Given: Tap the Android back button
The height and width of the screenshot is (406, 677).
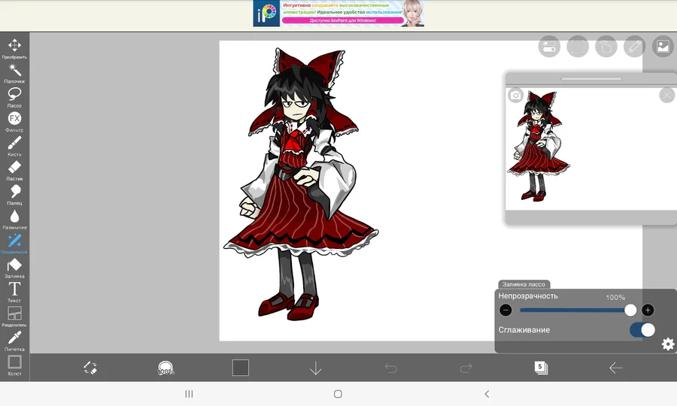Looking at the screenshot, I should click(x=487, y=394).
